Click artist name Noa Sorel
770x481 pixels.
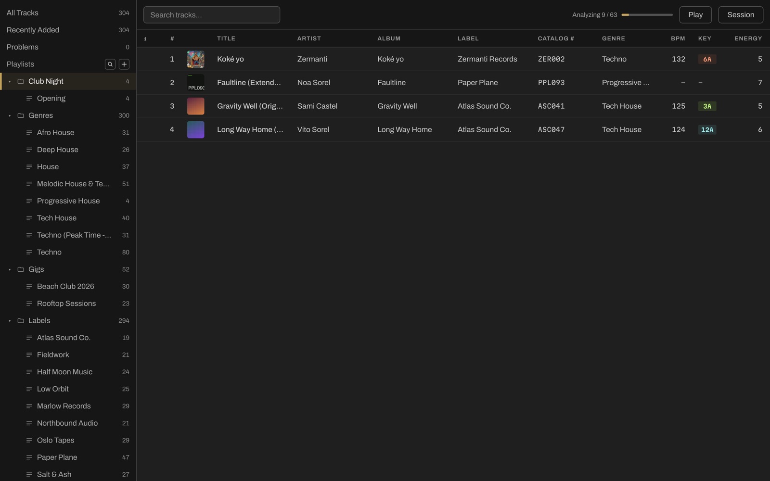coord(314,83)
